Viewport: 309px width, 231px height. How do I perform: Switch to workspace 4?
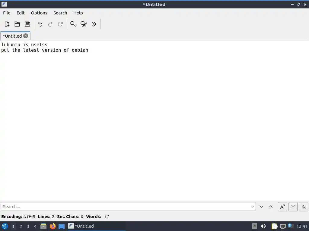[x=35, y=226]
